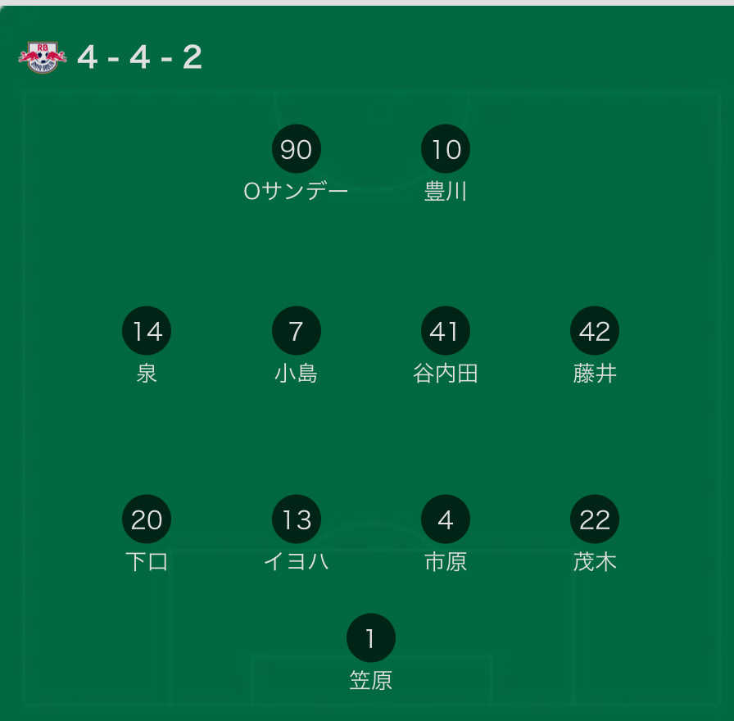734x721 pixels.
Task: Click the 豊川 player name
Action: tap(446, 192)
